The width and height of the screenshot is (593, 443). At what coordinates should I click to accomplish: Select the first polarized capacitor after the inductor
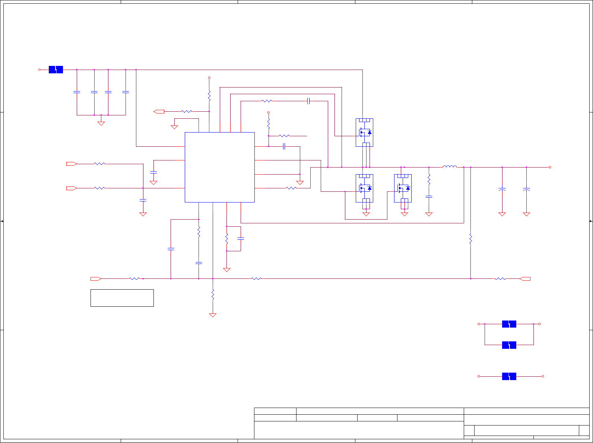[x=502, y=190]
